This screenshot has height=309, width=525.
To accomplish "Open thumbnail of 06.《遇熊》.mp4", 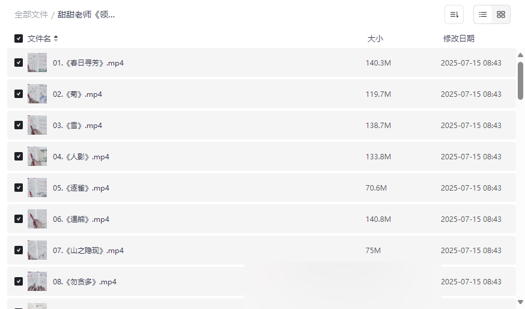I will (x=37, y=219).
